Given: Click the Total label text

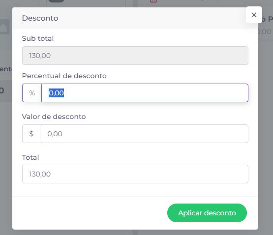Looking at the screenshot, I should [x=30, y=157].
